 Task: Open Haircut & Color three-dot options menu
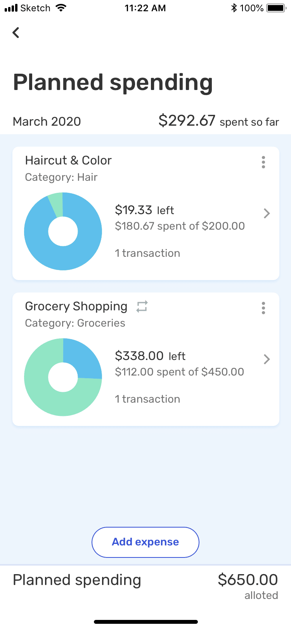(x=263, y=162)
